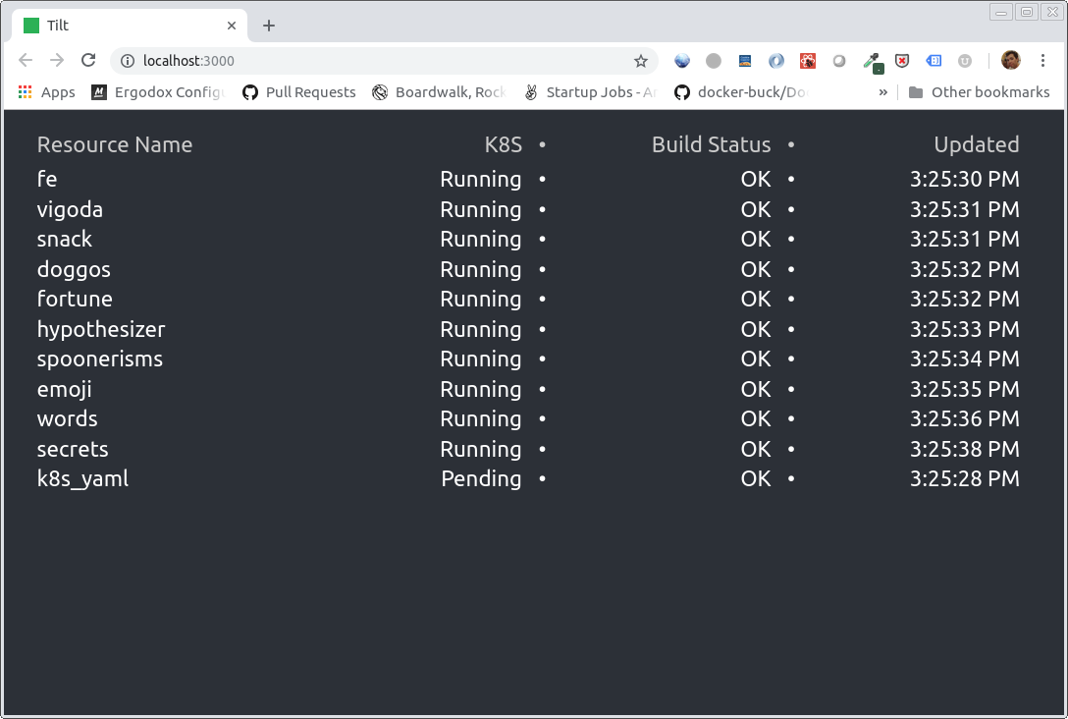This screenshot has height=719, width=1068.
Task: Click the Resource Name column header
Action: pyautogui.click(x=115, y=144)
